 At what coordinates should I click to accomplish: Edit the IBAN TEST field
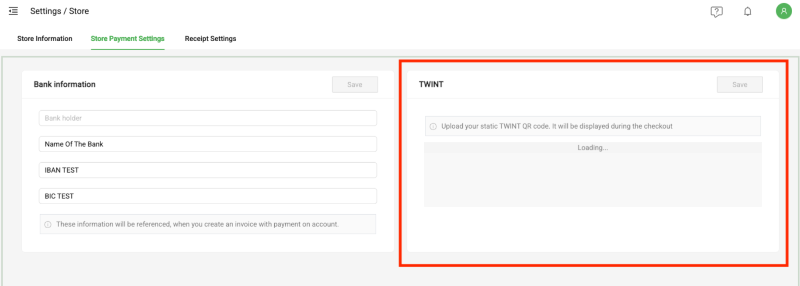click(x=208, y=170)
